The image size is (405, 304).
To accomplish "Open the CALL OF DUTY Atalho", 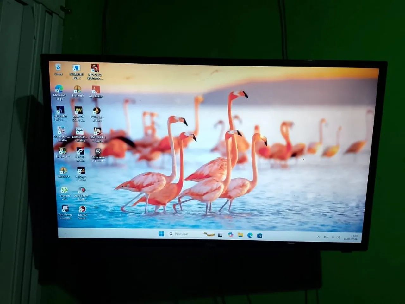I will [x=78, y=110].
